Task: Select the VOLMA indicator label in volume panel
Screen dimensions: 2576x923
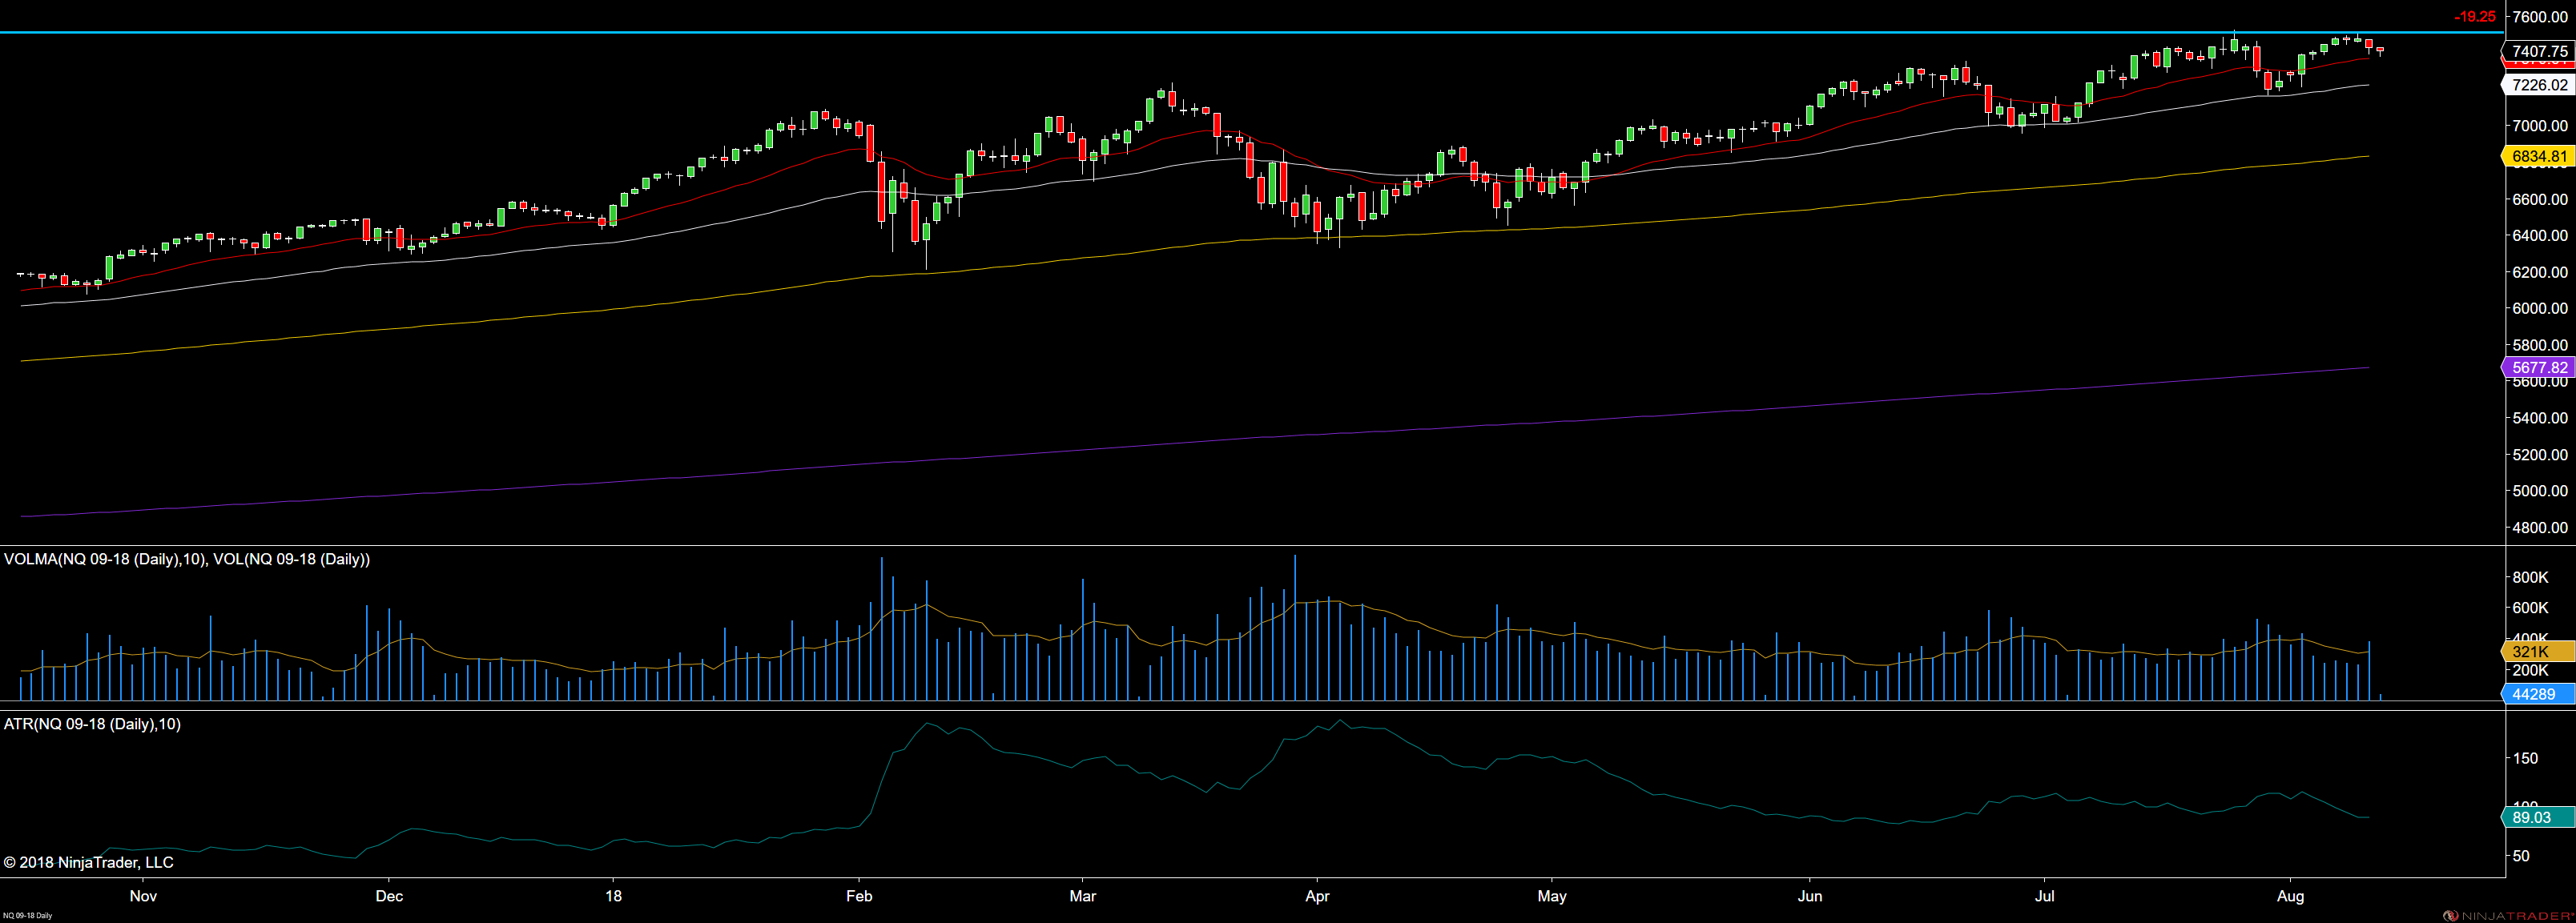Action: [x=105, y=560]
